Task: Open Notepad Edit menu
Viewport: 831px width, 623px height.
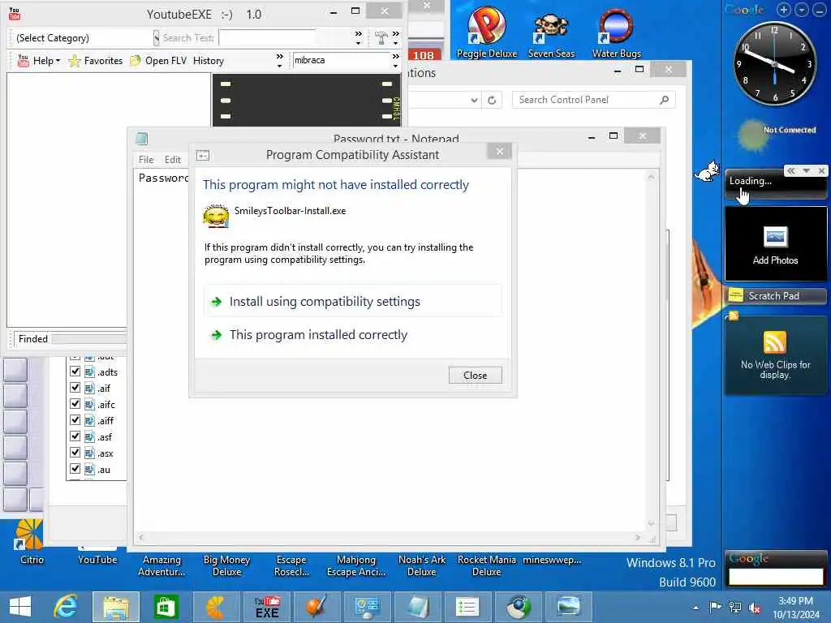Action: tap(172, 160)
